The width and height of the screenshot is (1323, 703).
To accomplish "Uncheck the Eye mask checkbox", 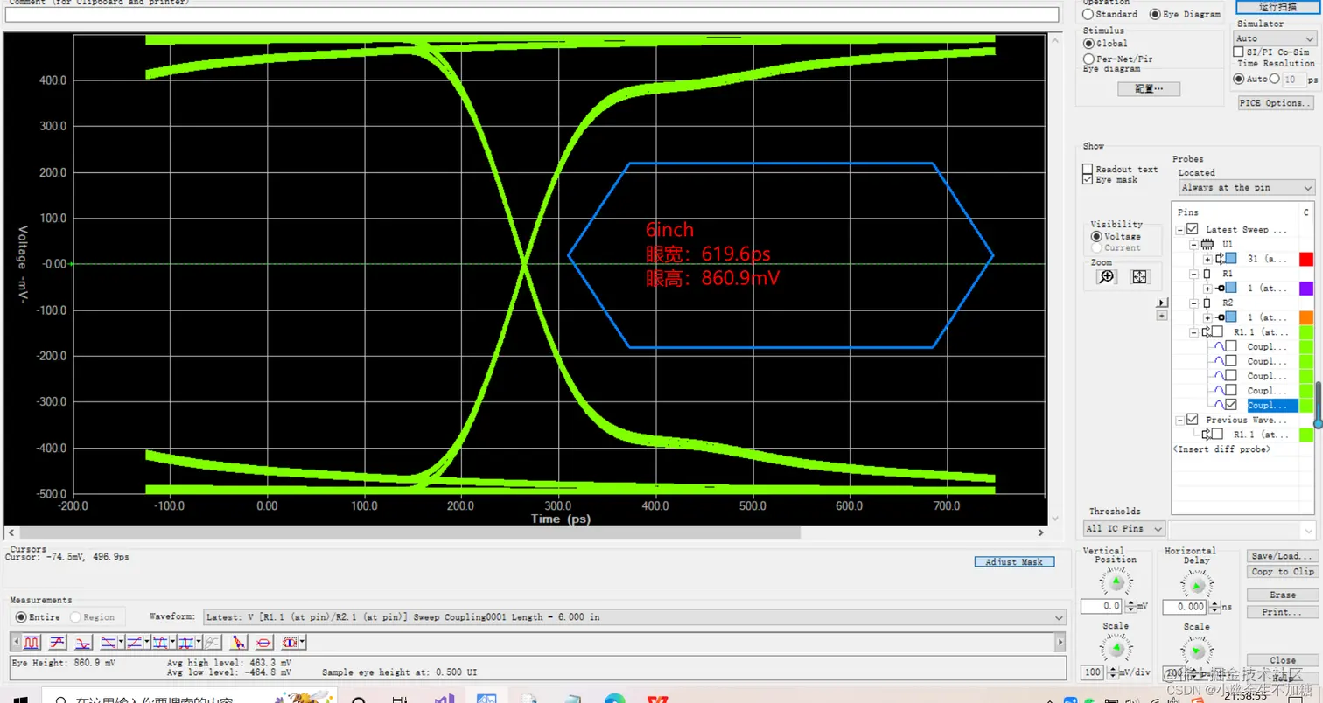I will point(1088,179).
